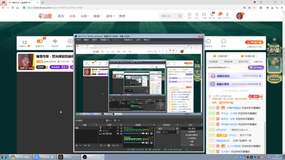Image resolution: width=285 pixels, height=160 pixels.
Task: Remove selected source with minus icon
Action: click(x=105, y=145)
